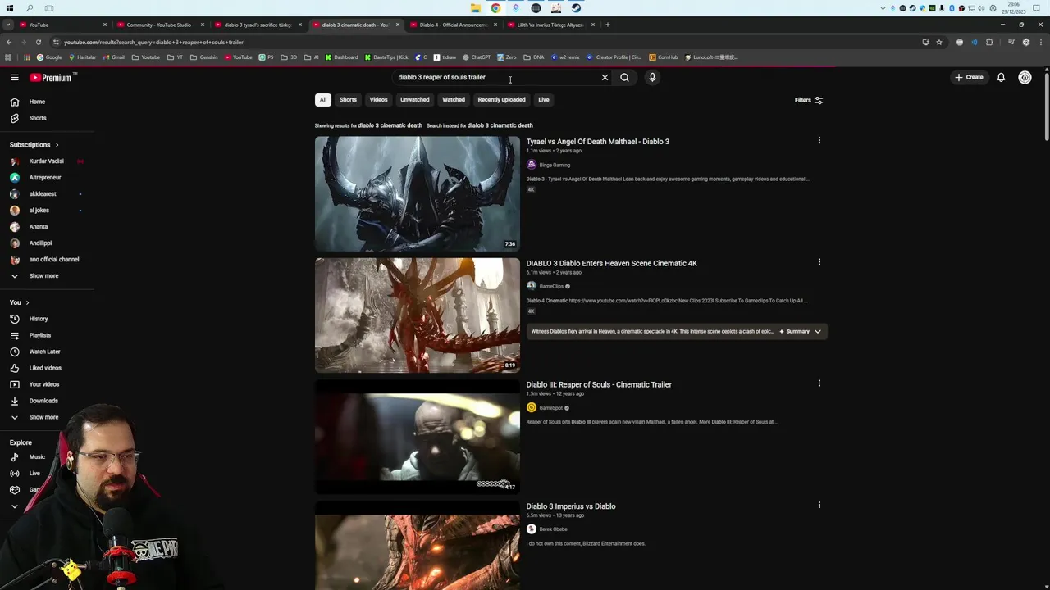Open Binge Gaming channel avatar
1050x590 pixels.
pos(532,165)
